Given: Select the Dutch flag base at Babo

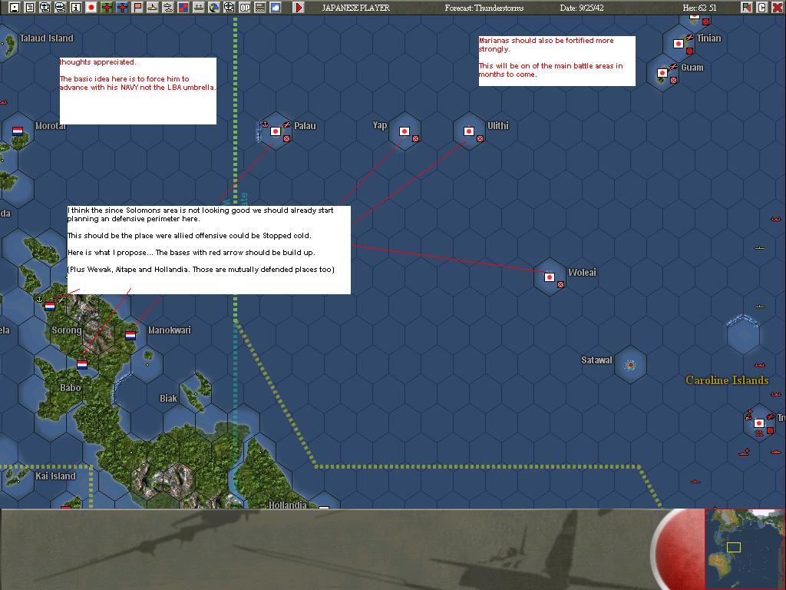Looking at the screenshot, I should point(82,365).
